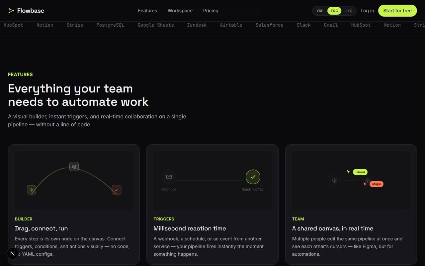This screenshot has height=266, width=425.
Task: Click the "A shared canvas, in real time" title
Action: [333, 228]
